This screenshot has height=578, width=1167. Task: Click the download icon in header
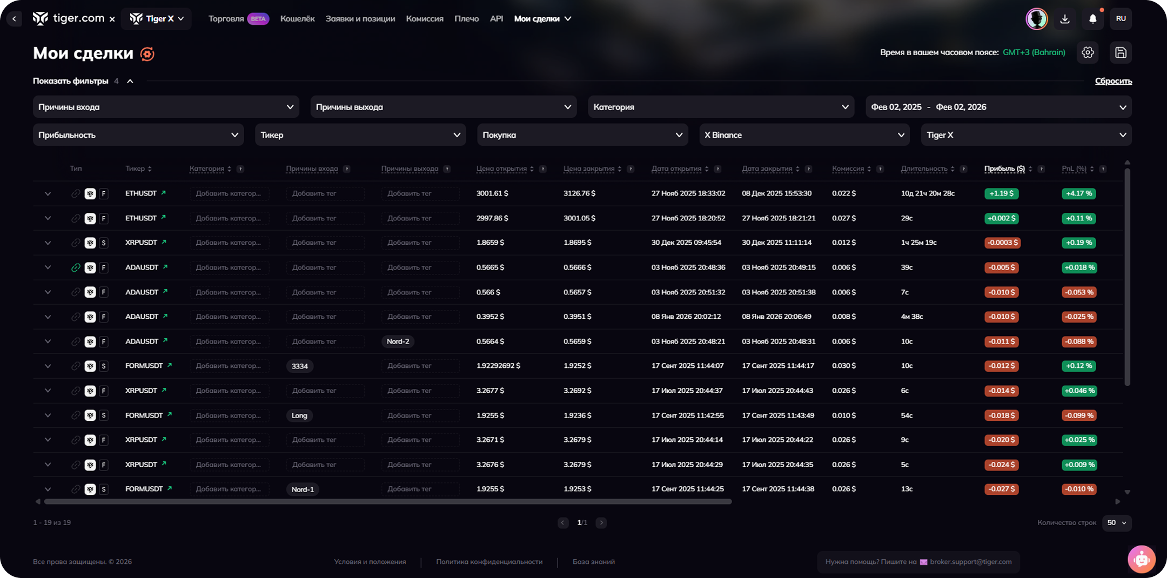click(1065, 19)
